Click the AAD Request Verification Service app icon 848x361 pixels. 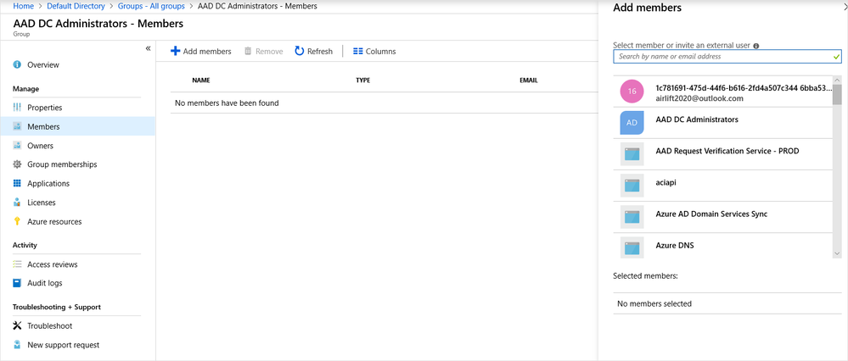pyautogui.click(x=632, y=154)
